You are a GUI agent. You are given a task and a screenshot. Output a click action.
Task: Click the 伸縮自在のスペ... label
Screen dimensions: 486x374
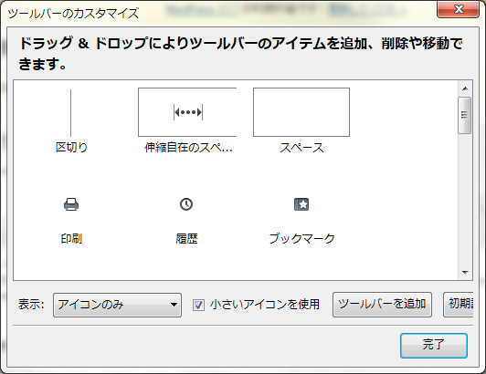tap(188, 148)
